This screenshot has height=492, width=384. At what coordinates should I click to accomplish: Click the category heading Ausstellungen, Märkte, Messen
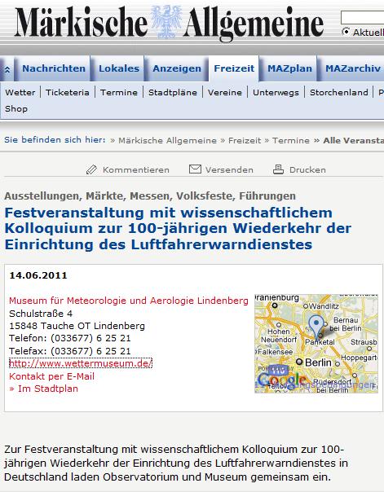[150, 196]
